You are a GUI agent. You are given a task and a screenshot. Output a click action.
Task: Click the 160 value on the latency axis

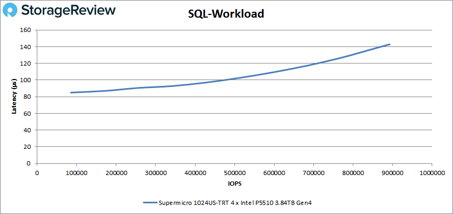26,30
